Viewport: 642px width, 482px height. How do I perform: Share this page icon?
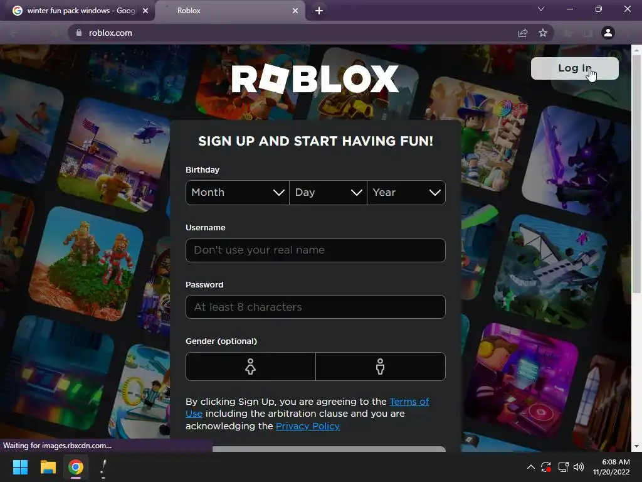click(523, 33)
